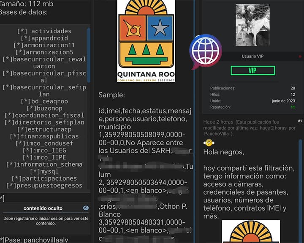Select the information_schema entry
Screen dimensions: 304x243
[x=44, y=164]
